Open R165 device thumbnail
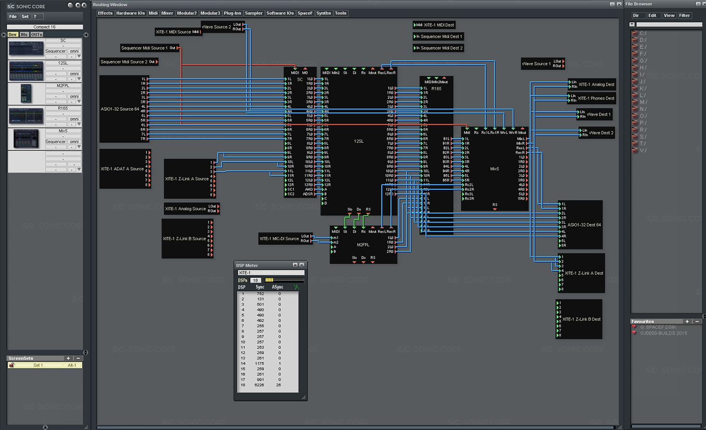706x430 pixels. pyautogui.click(x=26, y=116)
